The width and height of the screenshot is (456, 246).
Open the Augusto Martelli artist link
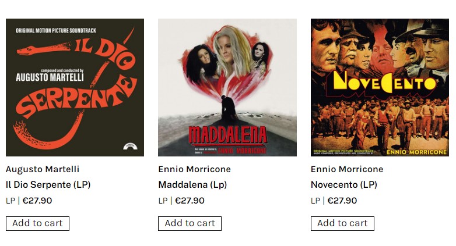click(x=43, y=169)
